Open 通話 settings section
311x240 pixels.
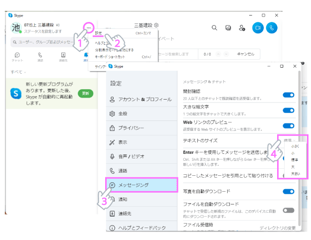[142, 171]
